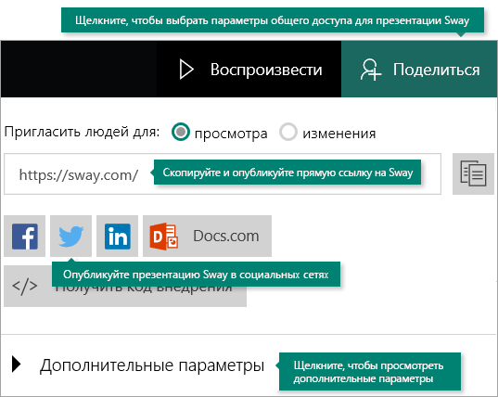498x397 pixels.
Task: Open the Поделиться share tab
Action: point(419,70)
